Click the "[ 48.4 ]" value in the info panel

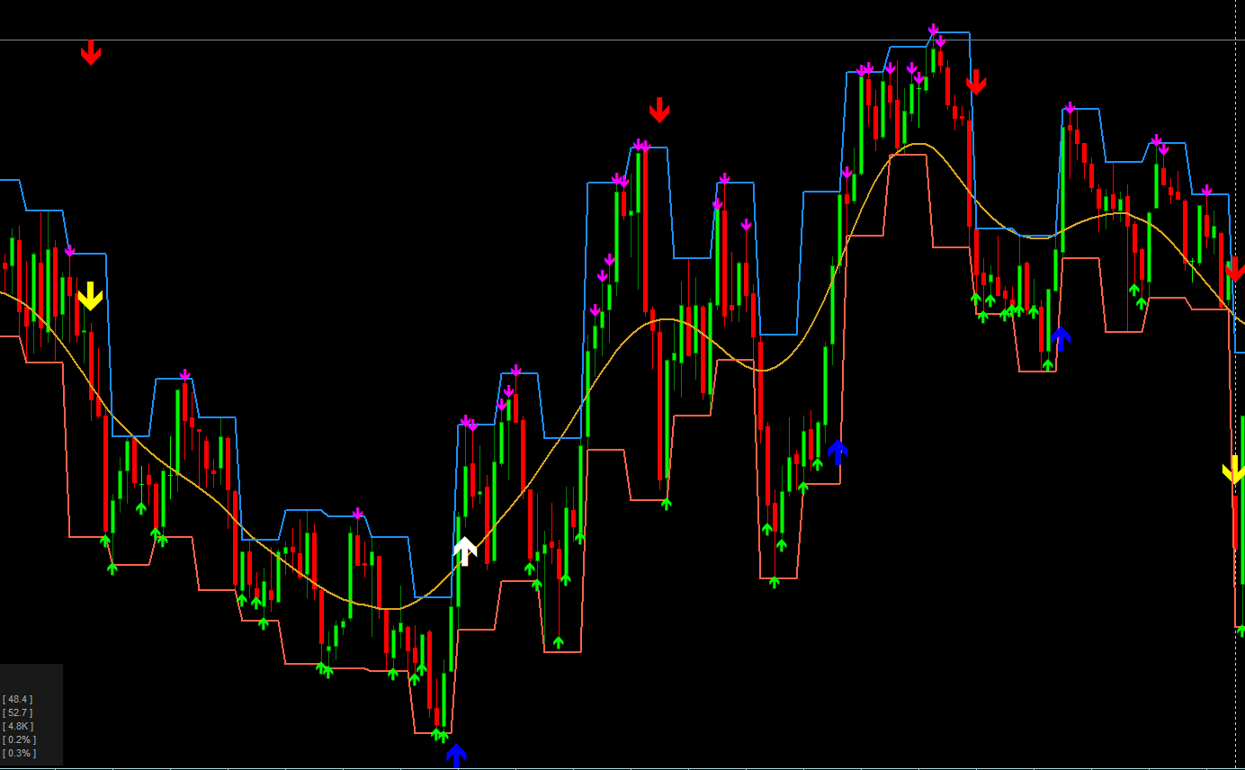pos(18,699)
